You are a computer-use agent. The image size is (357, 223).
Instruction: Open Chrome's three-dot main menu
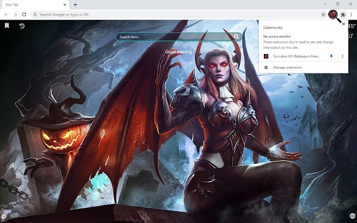(x=351, y=14)
